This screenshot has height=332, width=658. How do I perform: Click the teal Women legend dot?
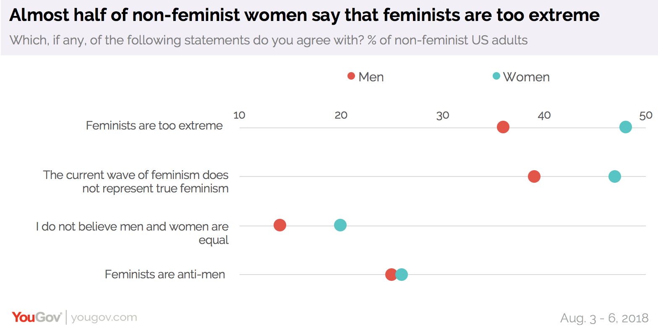click(x=496, y=76)
